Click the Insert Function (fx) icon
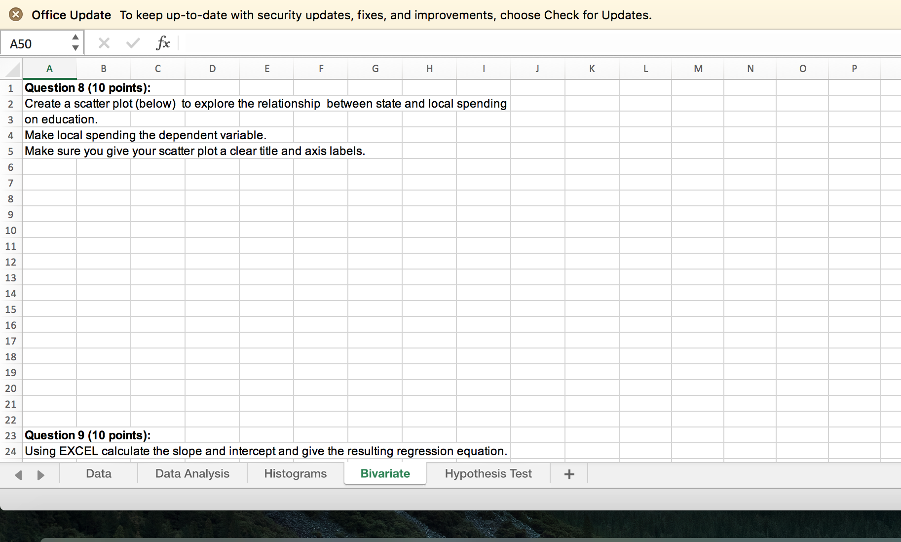This screenshot has height=542, width=901. pyautogui.click(x=163, y=43)
